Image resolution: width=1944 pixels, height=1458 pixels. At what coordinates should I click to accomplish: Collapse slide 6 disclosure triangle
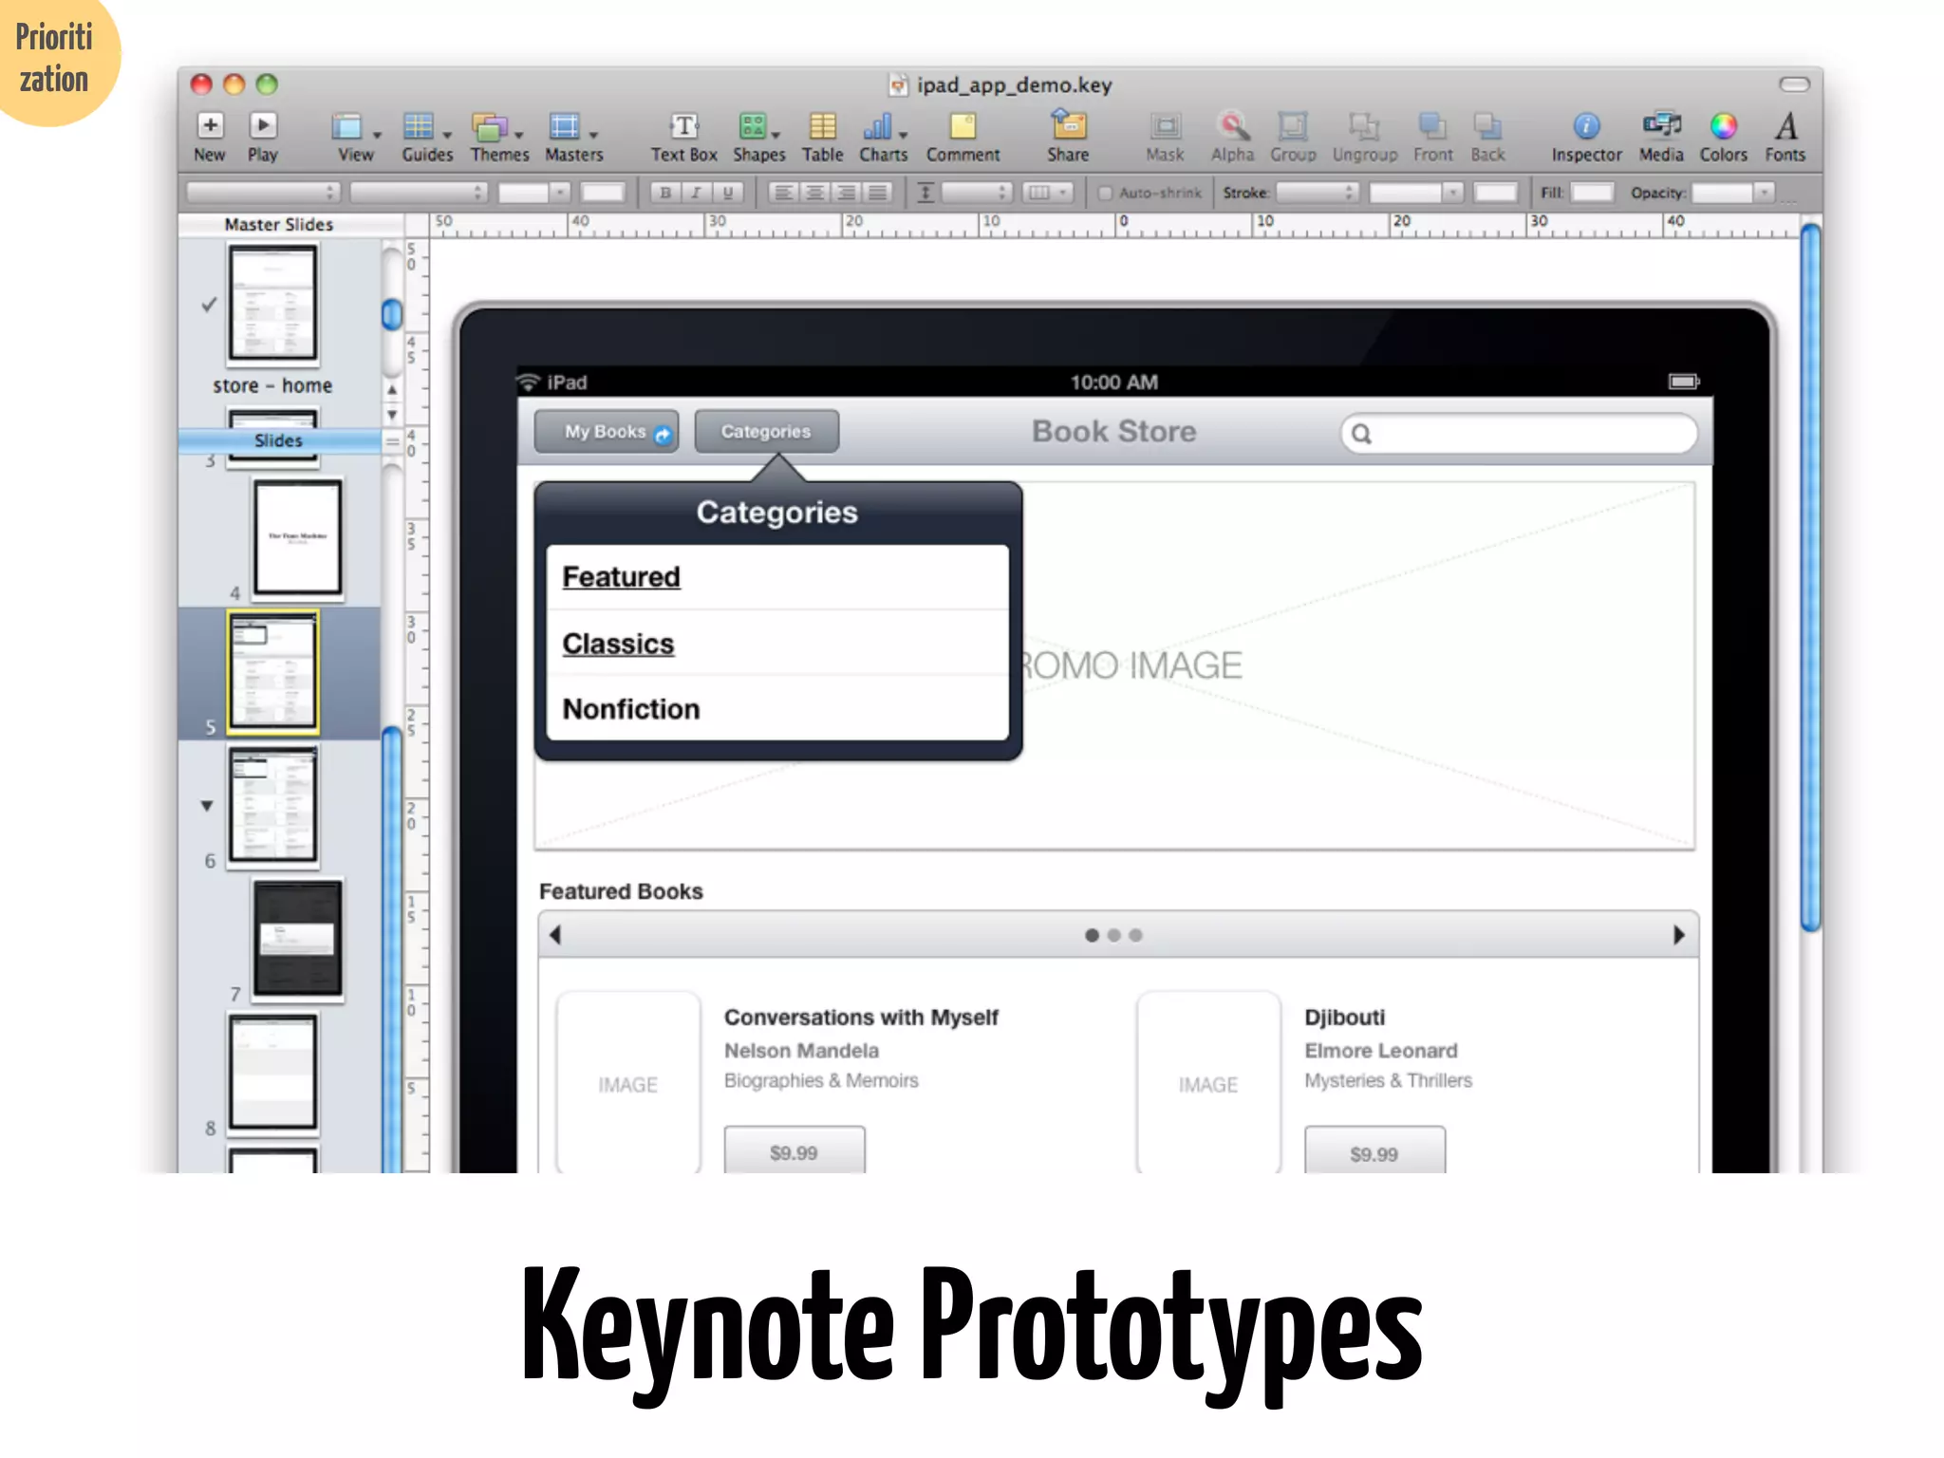click(x=207, y=806)
